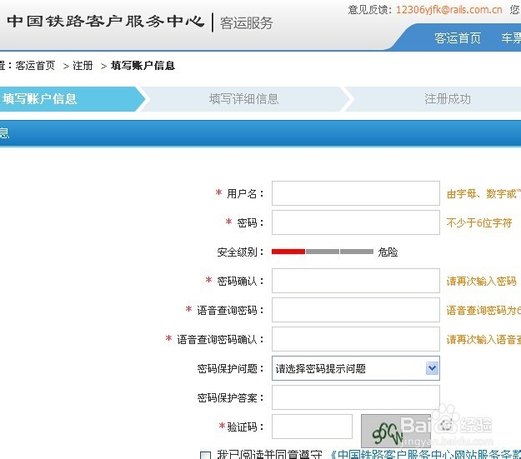Select the 填写详细信息 step tab
This screenshot has width=521, height=459.
point(243,98)
